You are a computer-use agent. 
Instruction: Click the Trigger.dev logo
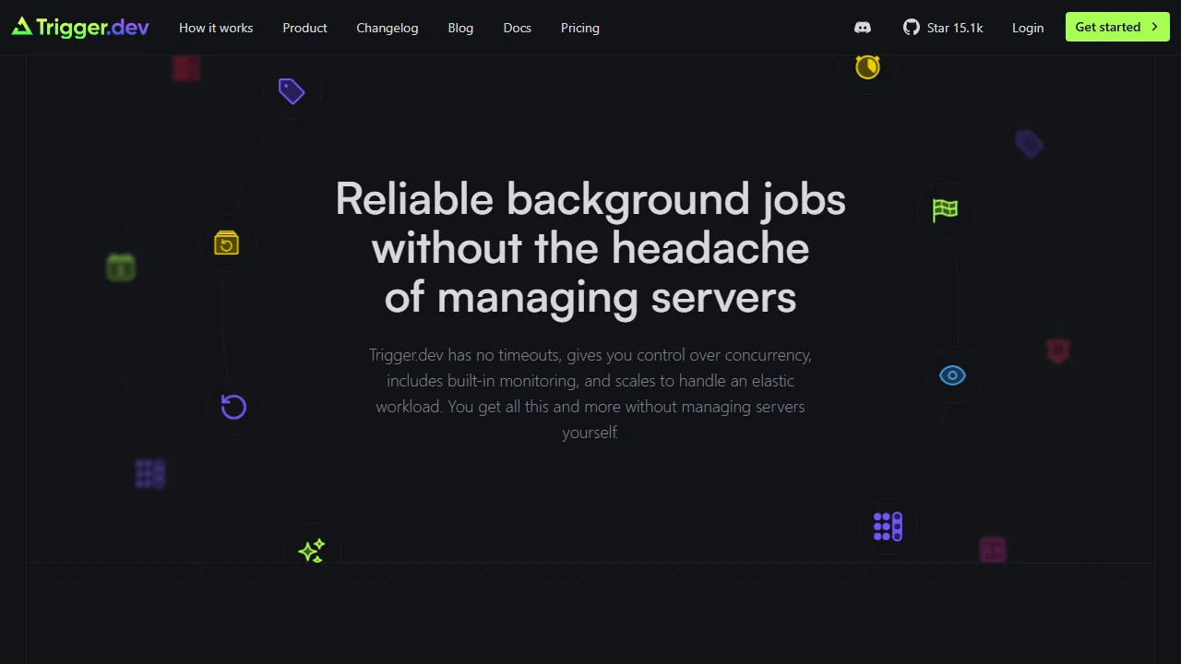point(80,28)
